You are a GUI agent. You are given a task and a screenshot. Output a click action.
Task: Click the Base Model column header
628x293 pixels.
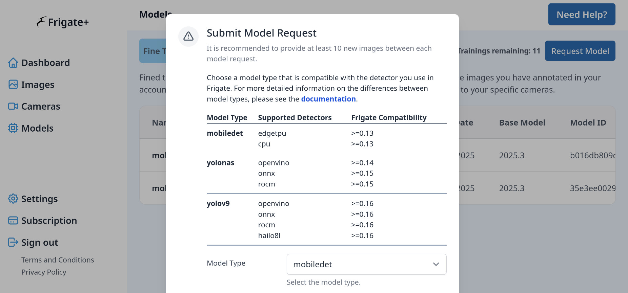522,122
